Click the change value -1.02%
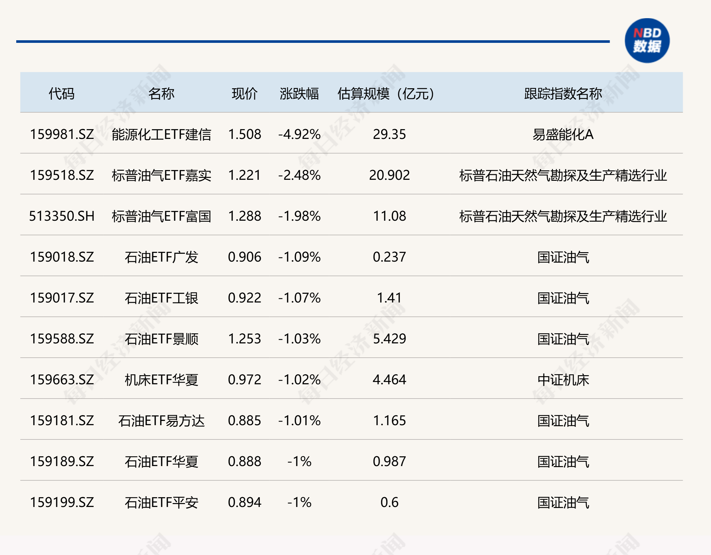 click(300, 380)
